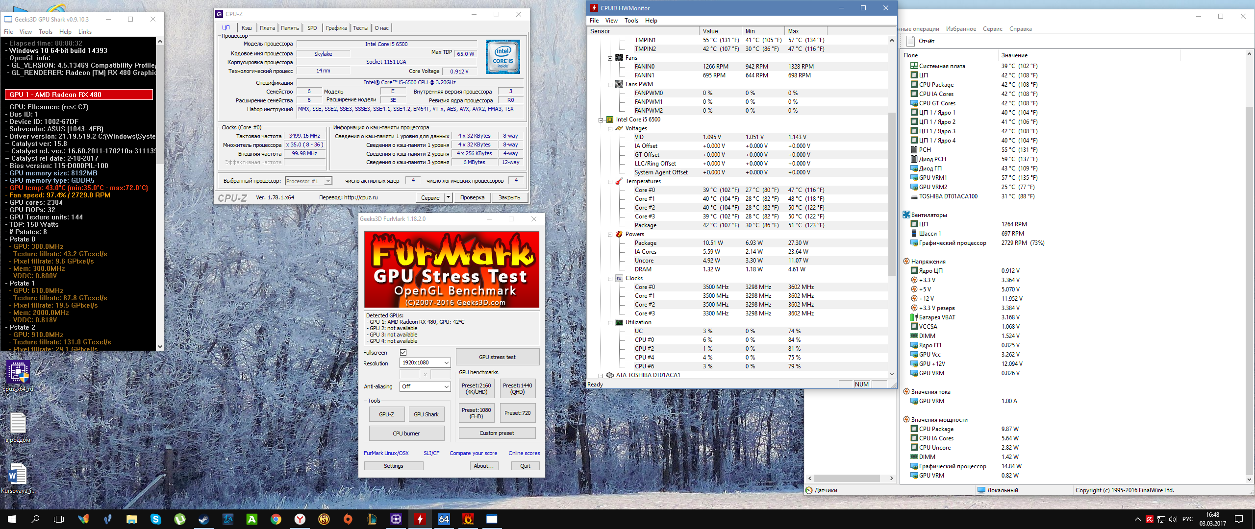Open Steam from the taskbar
This screenshot has height=529, width=1255.
click(x=203, y=519)
